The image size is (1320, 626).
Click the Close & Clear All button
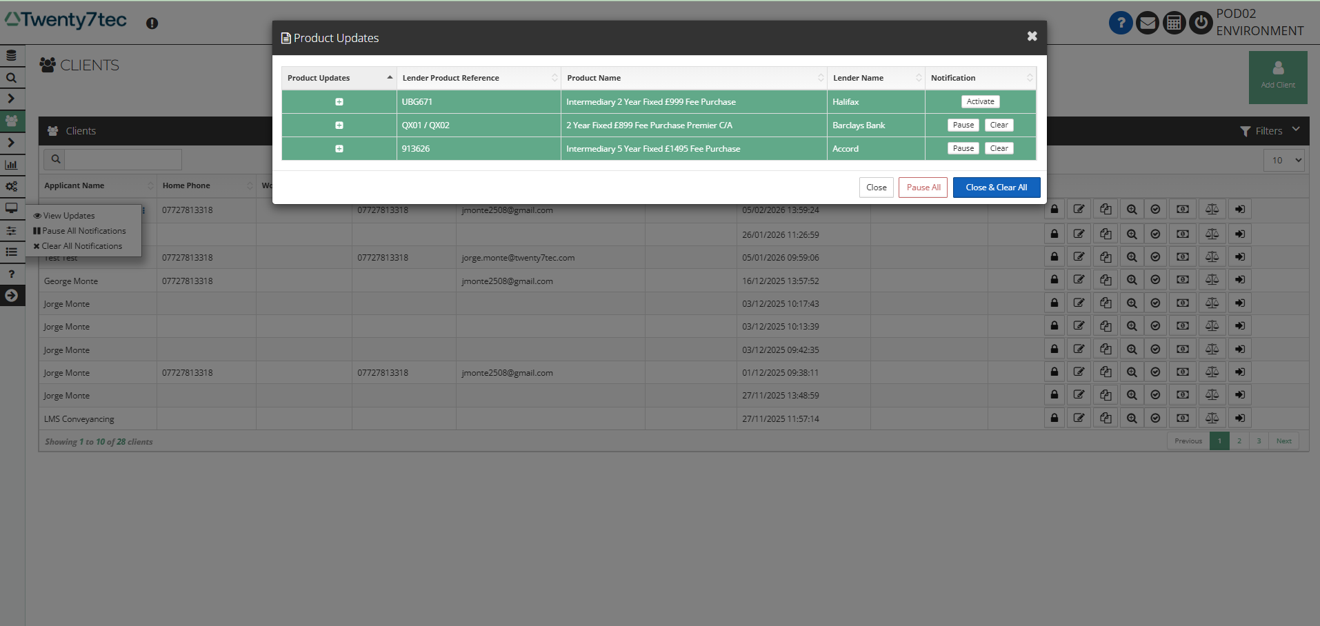click(x=997, y=188)
